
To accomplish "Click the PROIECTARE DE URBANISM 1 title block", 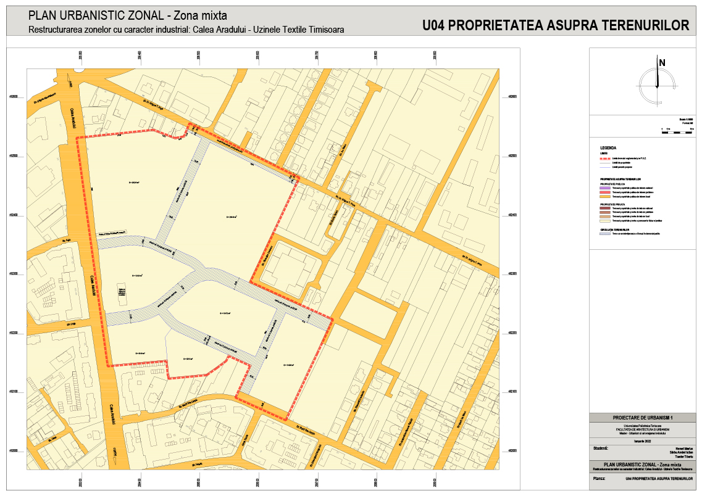I will 642,418.
